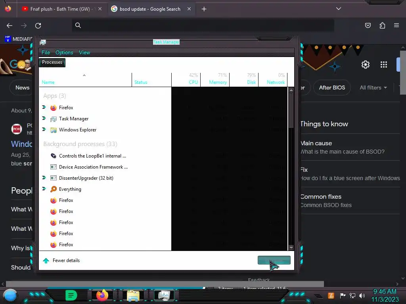The height and width of the screenshot is (304, 406).
Task: Open the Pocket save icon
Action: pyautogui.click(x=368, y=25)
